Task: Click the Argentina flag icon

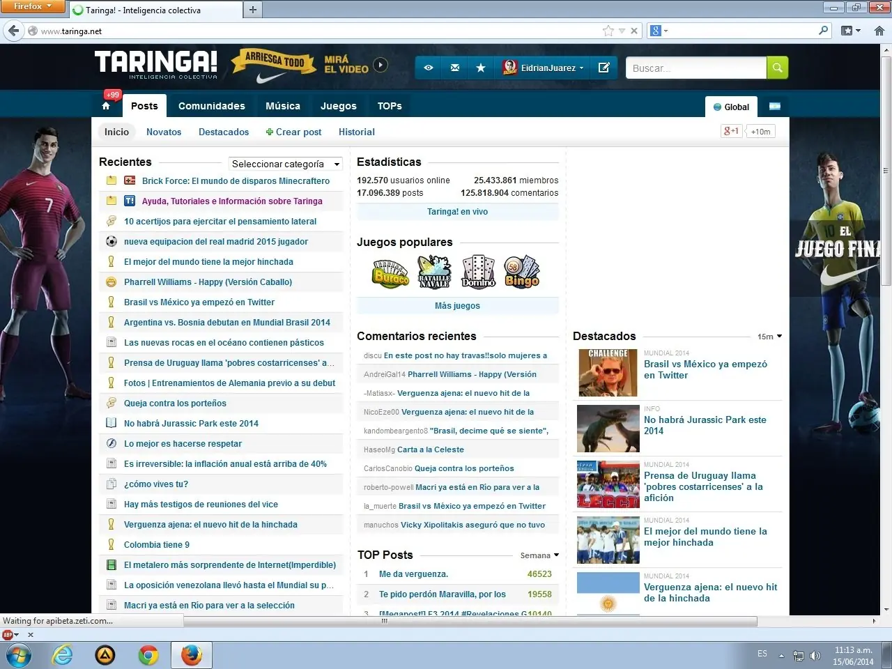Action: (775, 107)
